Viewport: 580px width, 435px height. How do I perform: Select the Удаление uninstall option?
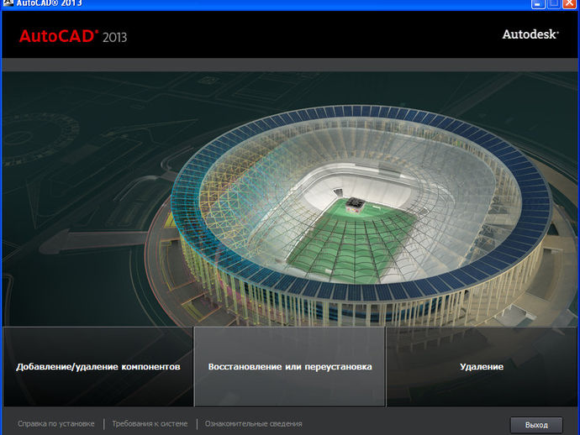click(482, 367)
